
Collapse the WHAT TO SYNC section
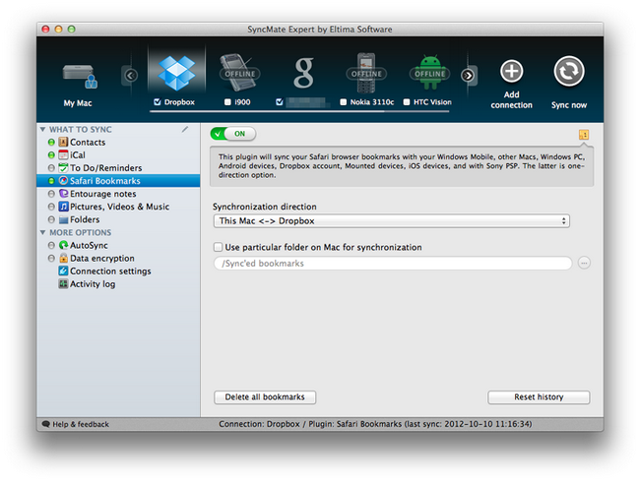42,129
